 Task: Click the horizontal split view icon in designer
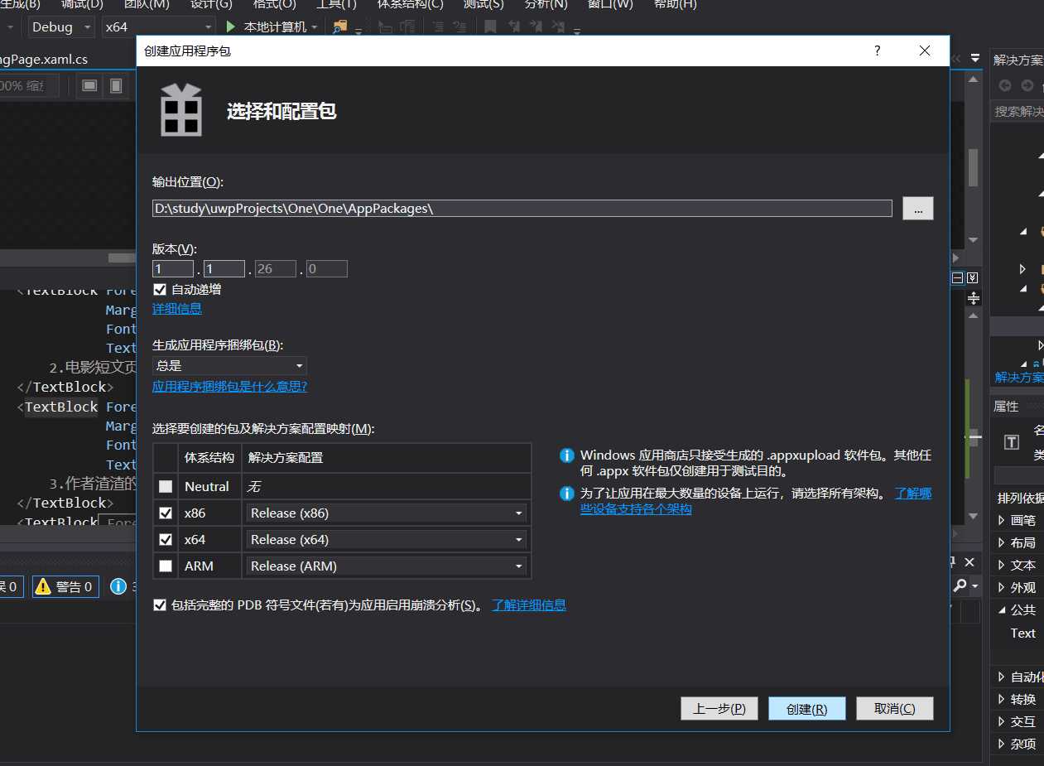90,85
